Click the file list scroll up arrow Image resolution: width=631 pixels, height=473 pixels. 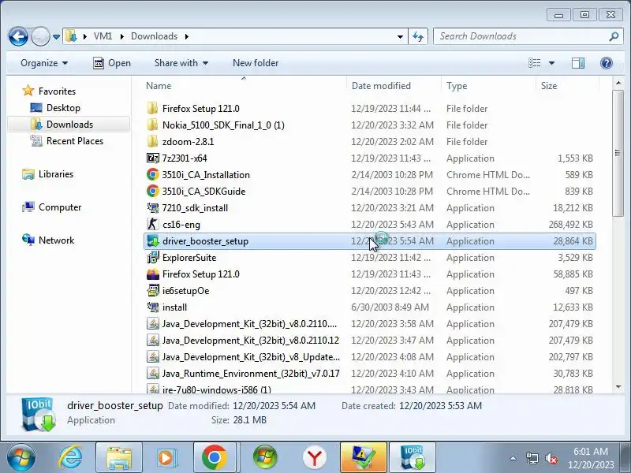point(618,83)
